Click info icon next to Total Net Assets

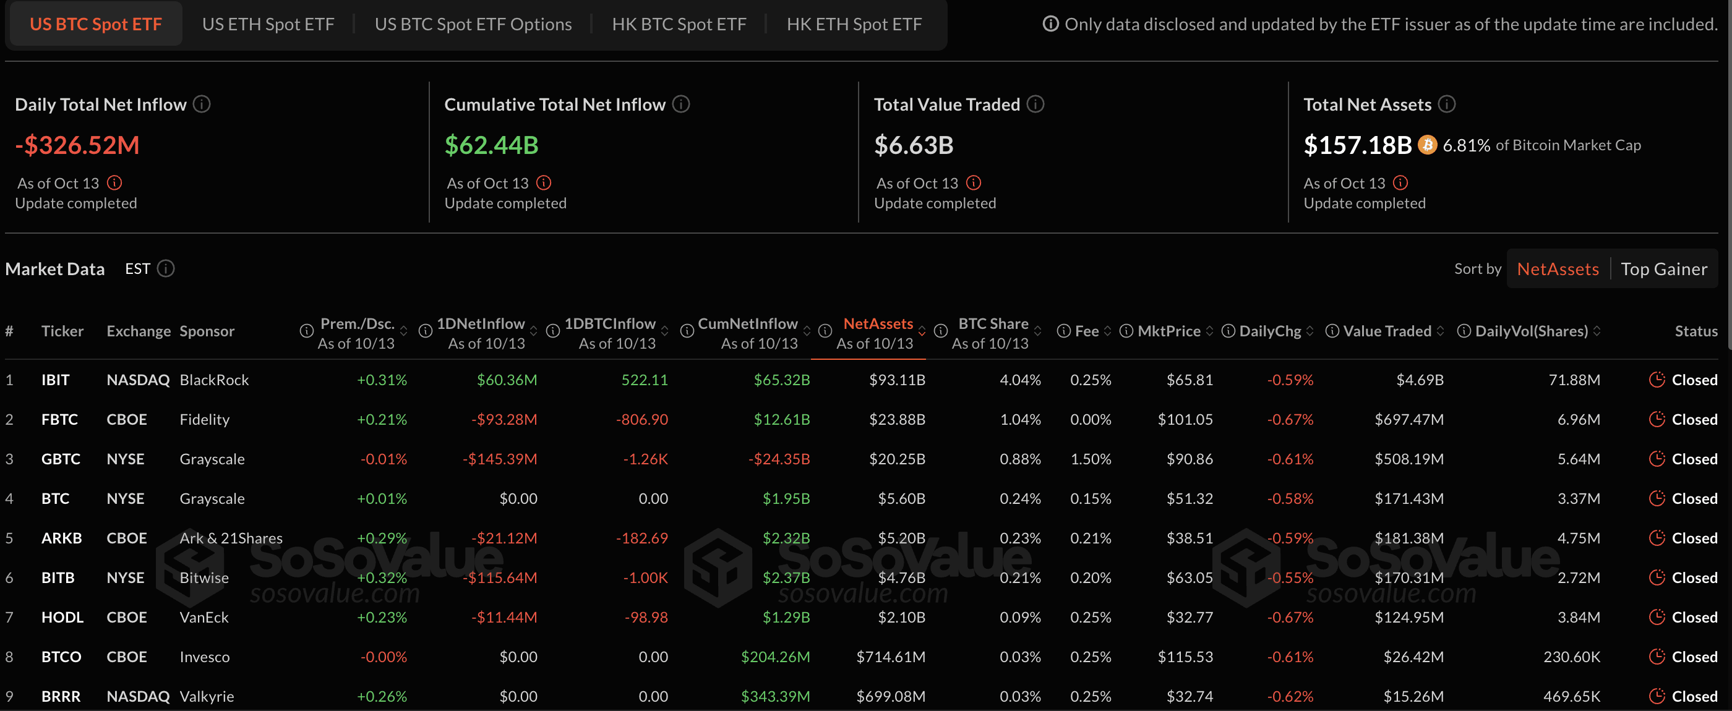[x=1446, y=104]
